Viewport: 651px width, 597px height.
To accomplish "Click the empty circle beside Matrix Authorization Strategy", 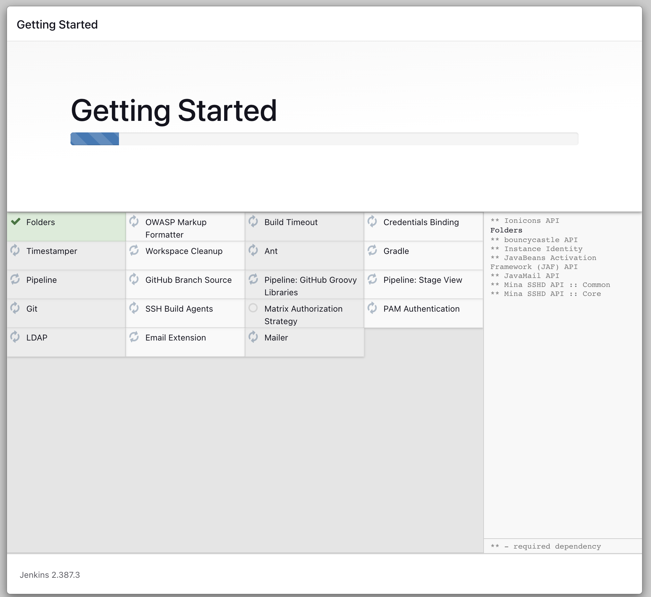I will coord(253,308).
